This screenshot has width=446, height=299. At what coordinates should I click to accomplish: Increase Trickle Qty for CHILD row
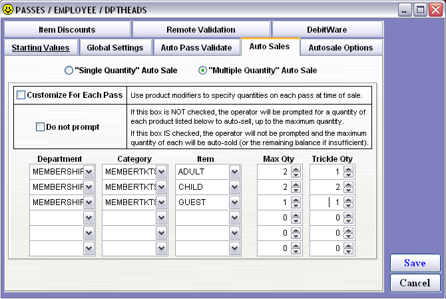348,184
